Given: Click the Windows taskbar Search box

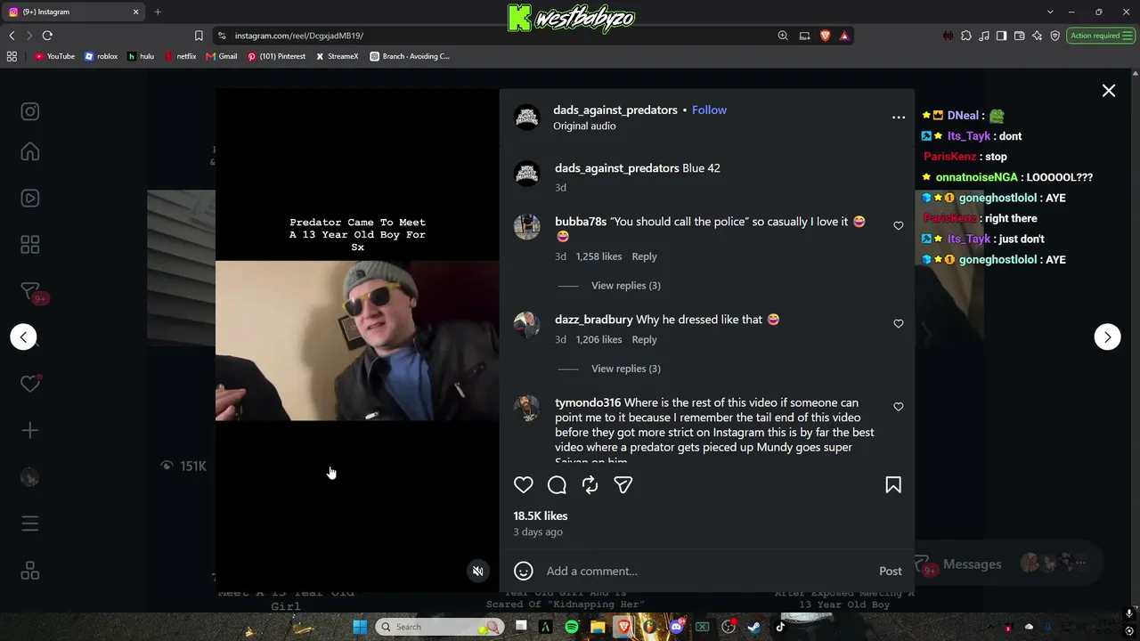Looking at the screenshot, I should tap(438, 627).
